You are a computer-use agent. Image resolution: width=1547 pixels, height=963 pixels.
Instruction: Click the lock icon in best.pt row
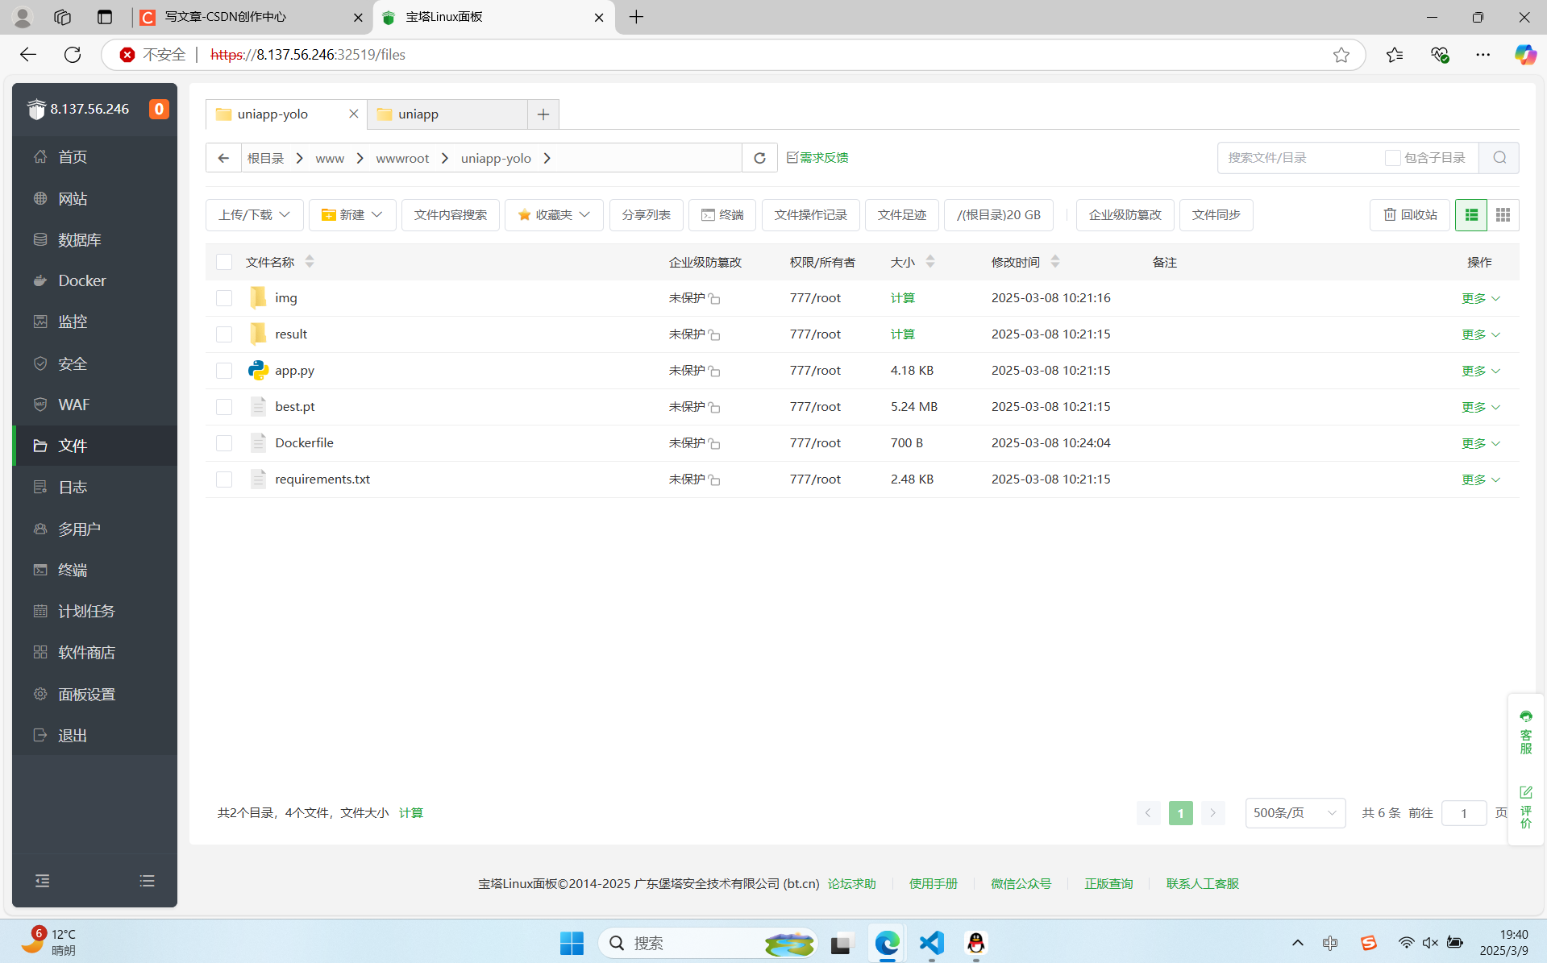(714, 408)
